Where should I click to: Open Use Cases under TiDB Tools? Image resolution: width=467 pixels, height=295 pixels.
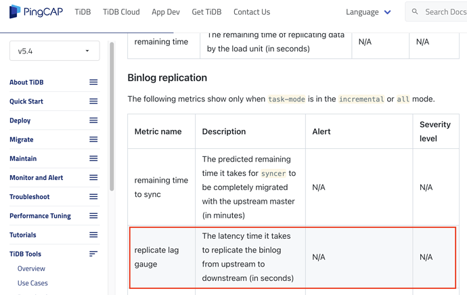[32, 283]
